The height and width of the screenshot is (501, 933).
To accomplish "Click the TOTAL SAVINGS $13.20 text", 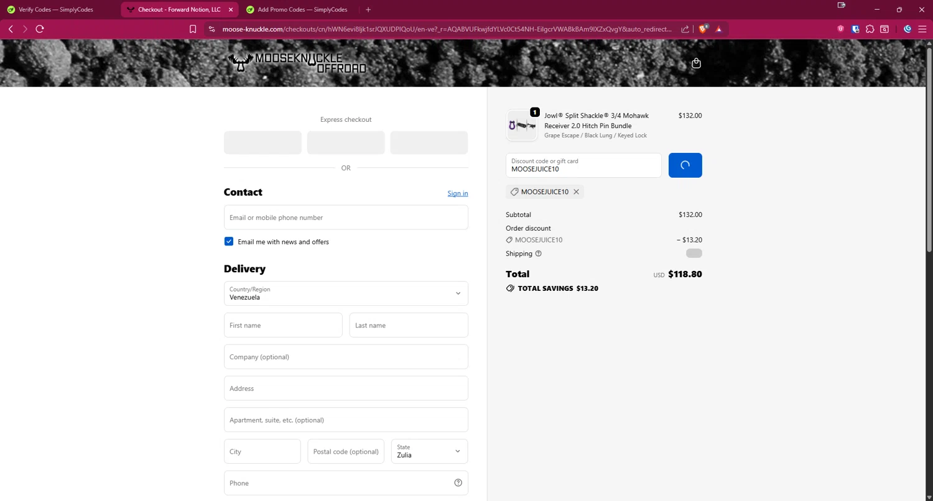I will (x=558, y=288).
